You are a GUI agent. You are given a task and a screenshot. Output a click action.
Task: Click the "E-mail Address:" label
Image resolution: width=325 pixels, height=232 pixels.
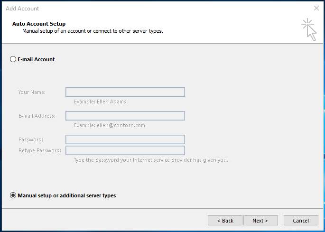[x=37, y=116]
